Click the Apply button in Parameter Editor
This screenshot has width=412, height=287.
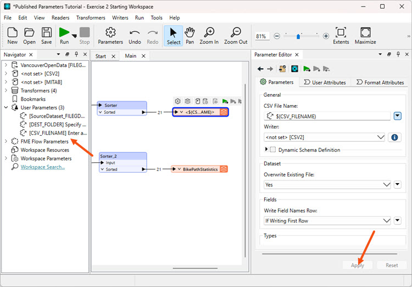coord(358,265)
